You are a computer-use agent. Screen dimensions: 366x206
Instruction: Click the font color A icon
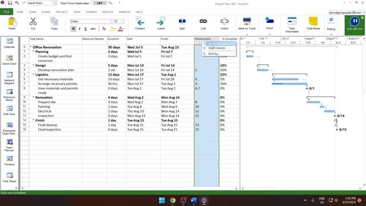(121, 29)
